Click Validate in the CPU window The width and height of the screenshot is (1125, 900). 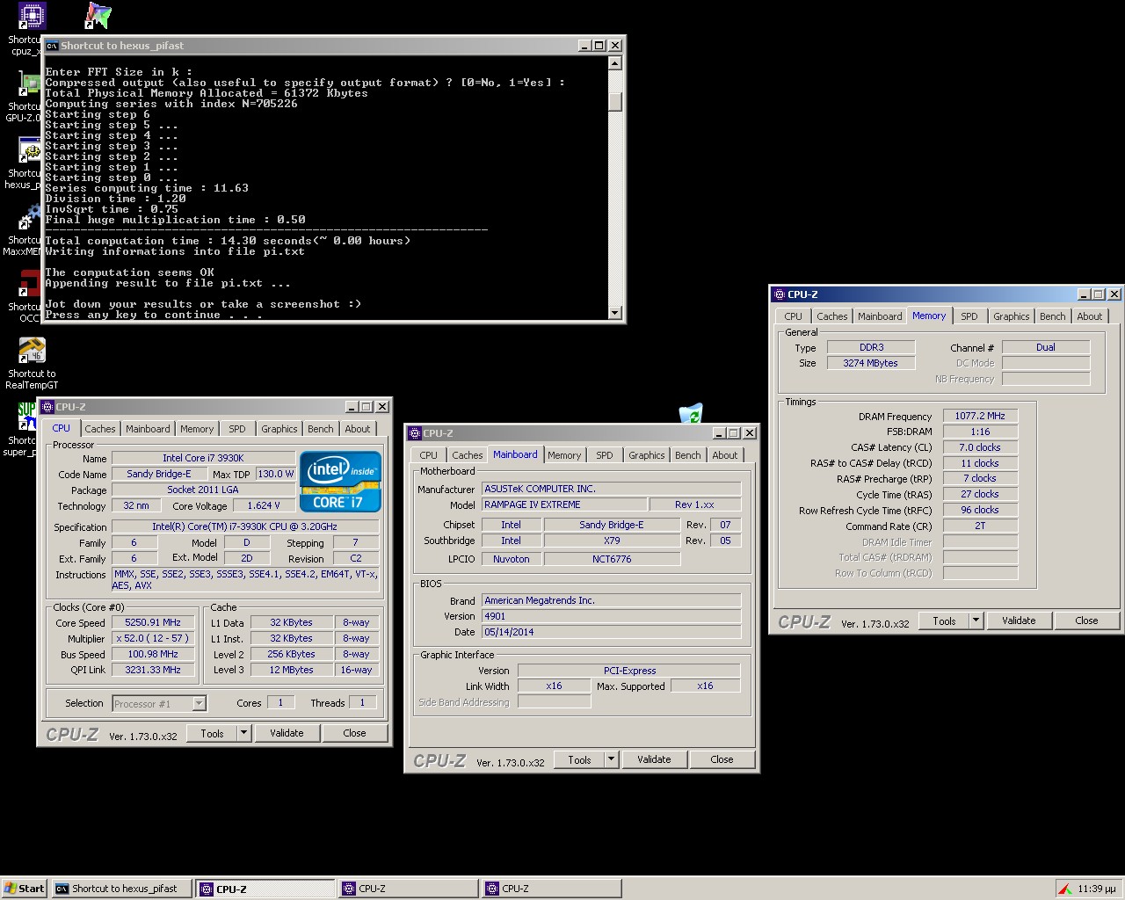coord(287,733)
